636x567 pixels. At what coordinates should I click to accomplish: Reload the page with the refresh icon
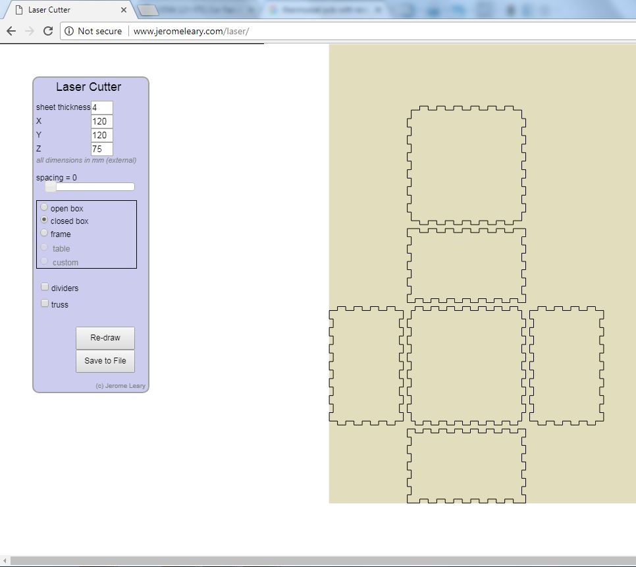[x=47, y=30]
